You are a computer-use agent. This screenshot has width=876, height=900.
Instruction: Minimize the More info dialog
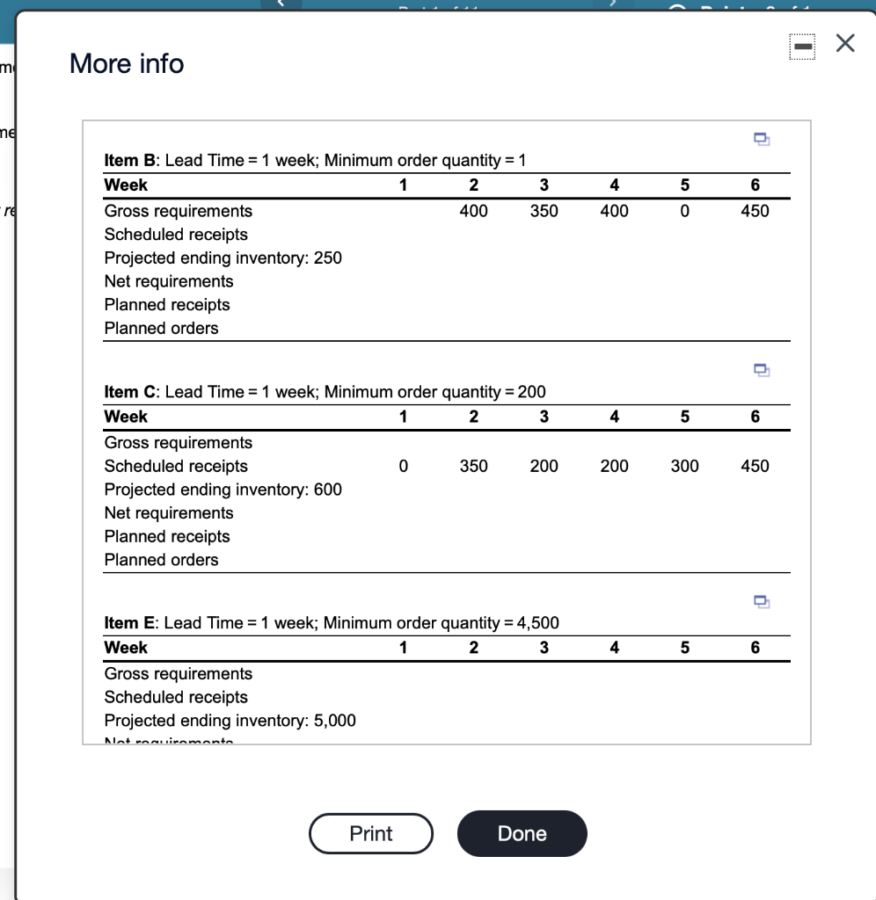[802, 46]
